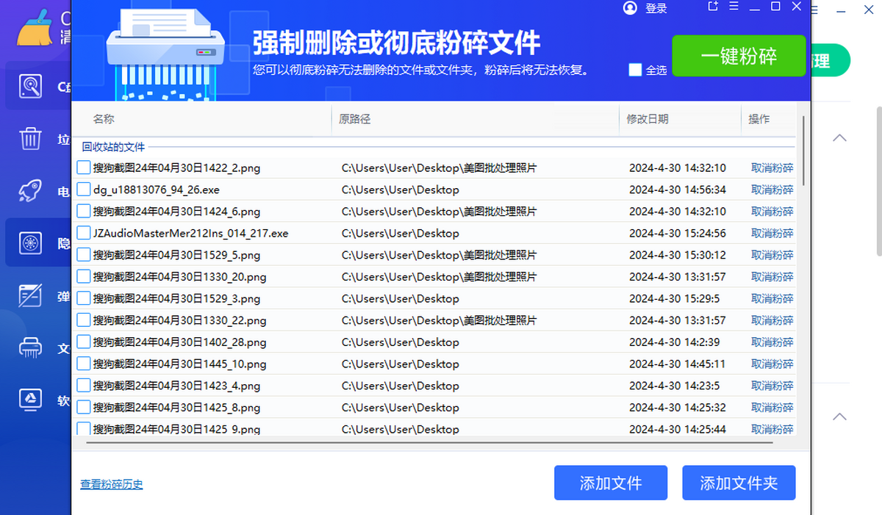Check the box for dg_u18813076_94_26.exe
This screenshot has height=515, width=882.
pos(84,190)
